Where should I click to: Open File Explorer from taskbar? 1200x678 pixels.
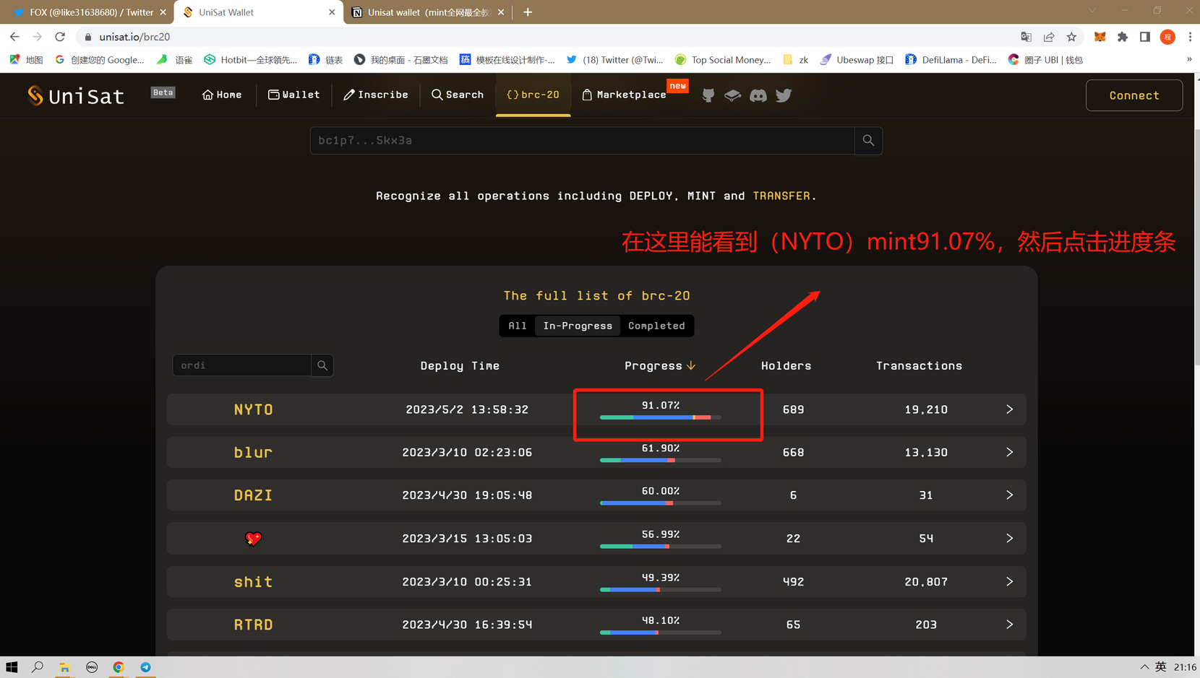tap(64, 667)
